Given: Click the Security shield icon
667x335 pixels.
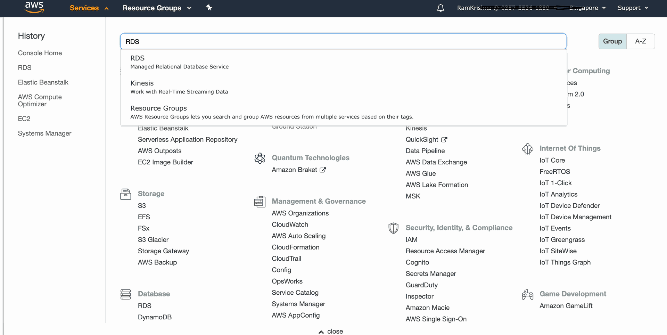Looking at the screenshot, I should click(x=393, y=228).
